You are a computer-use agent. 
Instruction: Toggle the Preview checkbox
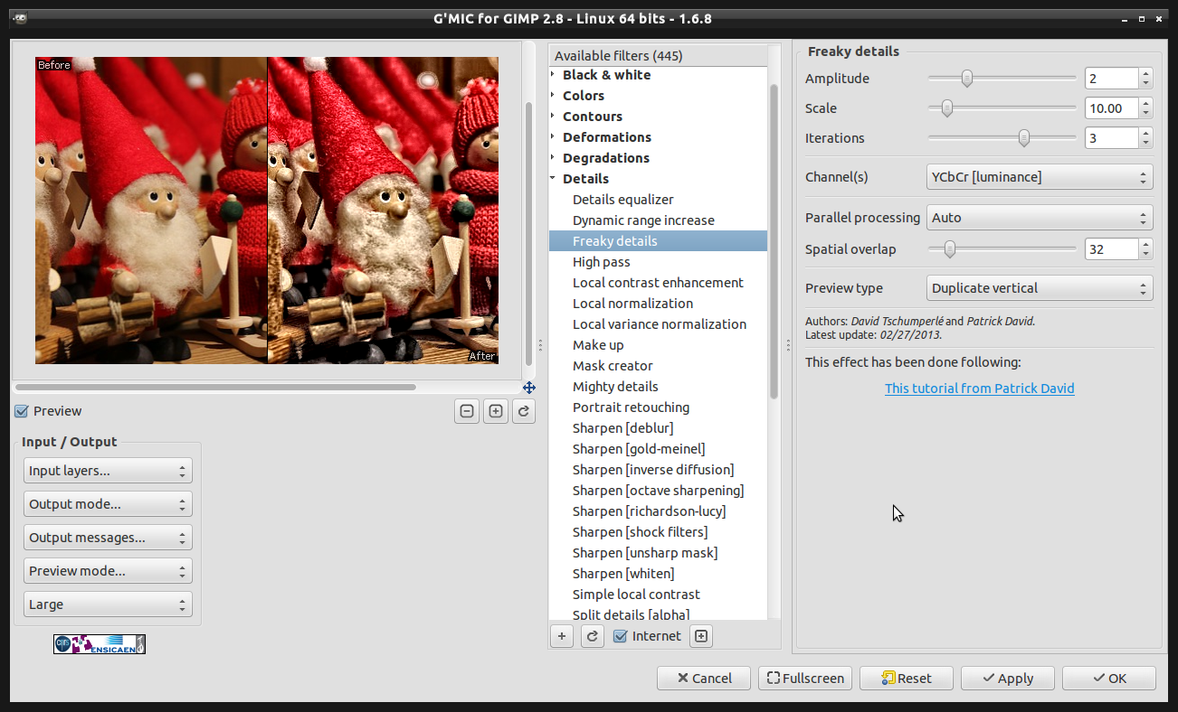tap(22, 411)
